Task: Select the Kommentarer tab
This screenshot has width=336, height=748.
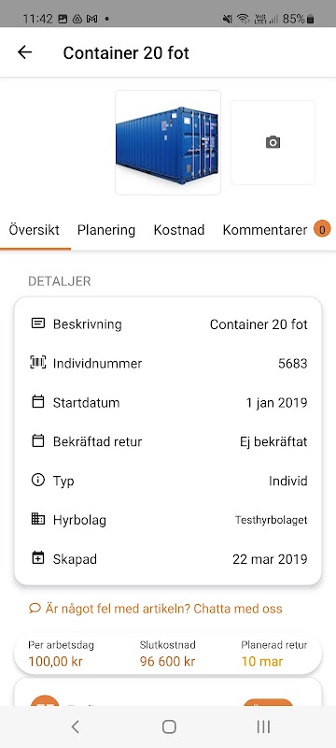Action: [265, 230]
